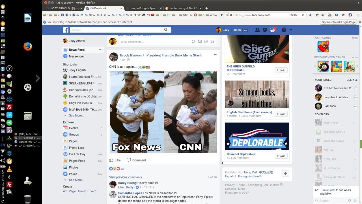Open Candy Crush game icon

(323, 46)
